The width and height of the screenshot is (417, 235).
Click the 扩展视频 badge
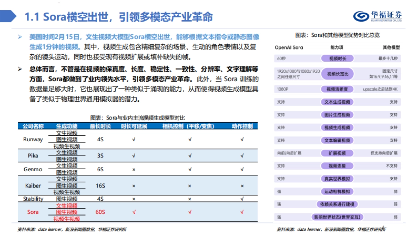[x=337, y=153]
